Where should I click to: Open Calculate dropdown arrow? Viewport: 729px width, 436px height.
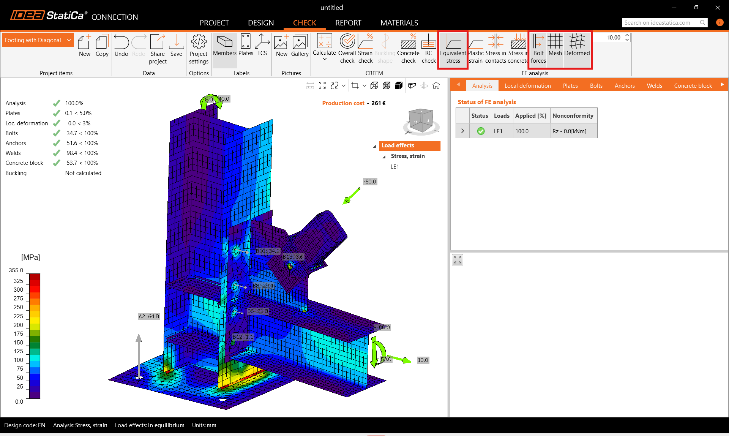coord(325,59)
